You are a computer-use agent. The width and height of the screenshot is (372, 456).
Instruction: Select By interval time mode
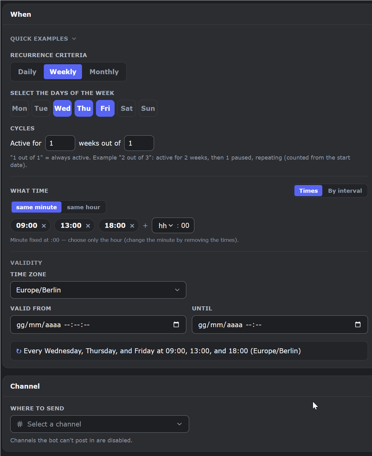pyautogui.click(x=345, y=191)
